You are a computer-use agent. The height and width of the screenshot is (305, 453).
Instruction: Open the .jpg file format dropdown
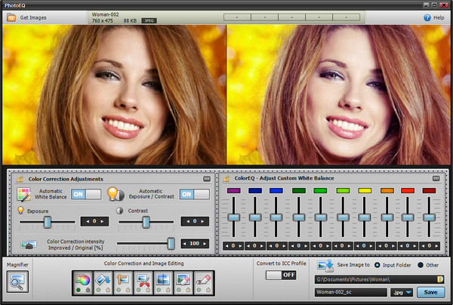402,291
